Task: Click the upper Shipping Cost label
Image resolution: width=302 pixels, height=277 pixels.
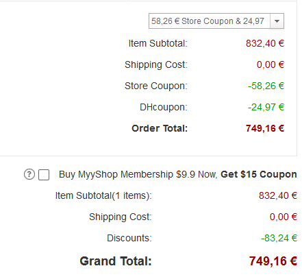Action: click(156, 64)
